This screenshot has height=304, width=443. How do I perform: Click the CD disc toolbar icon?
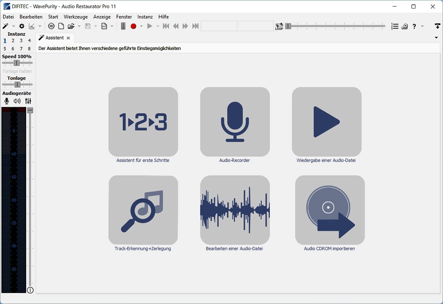[51, 26]
